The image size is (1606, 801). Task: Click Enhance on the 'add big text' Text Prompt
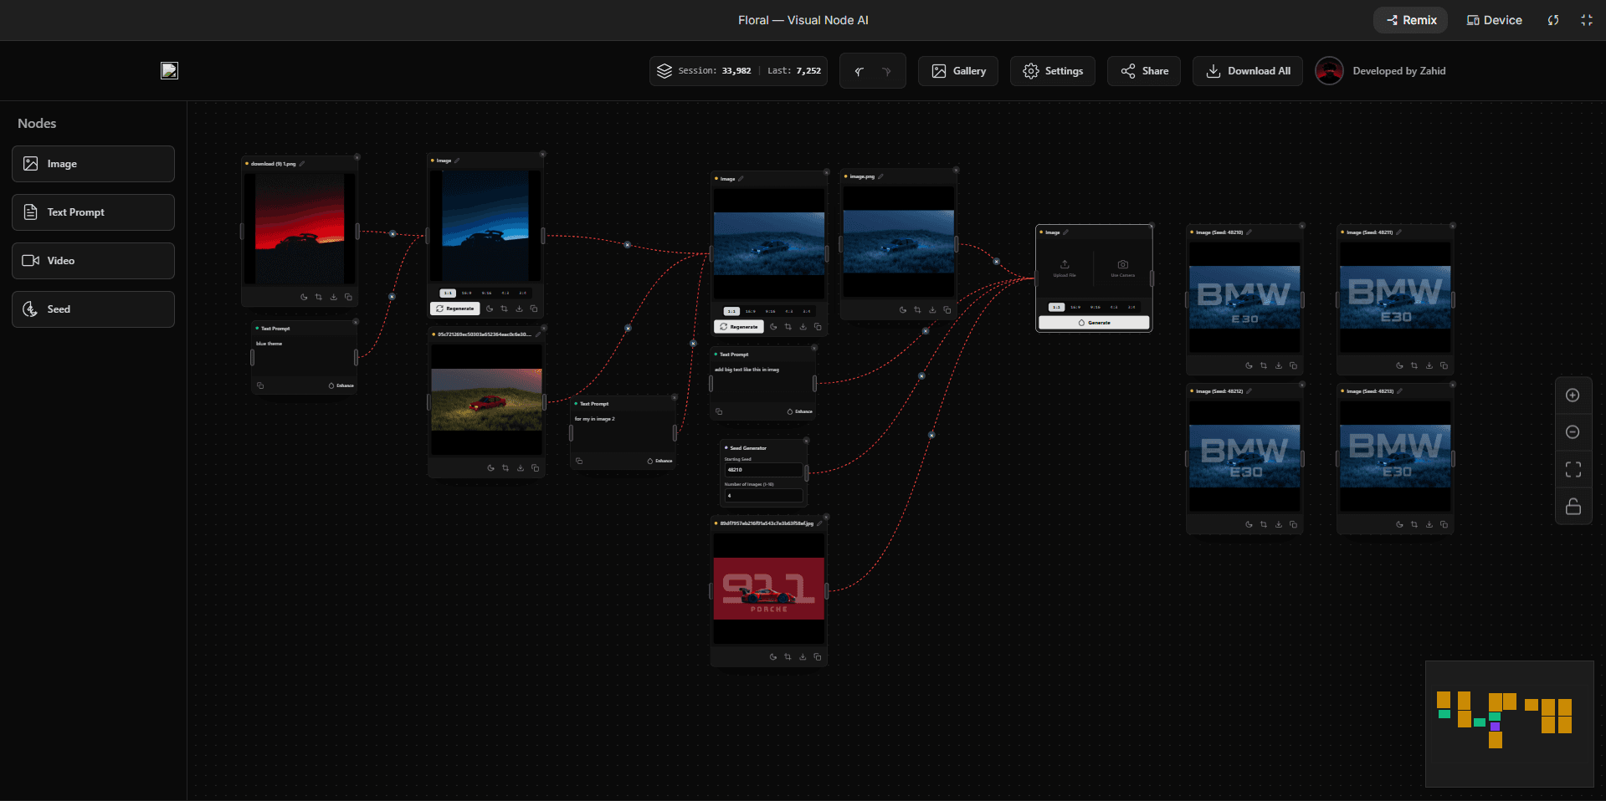coord(800,411)
